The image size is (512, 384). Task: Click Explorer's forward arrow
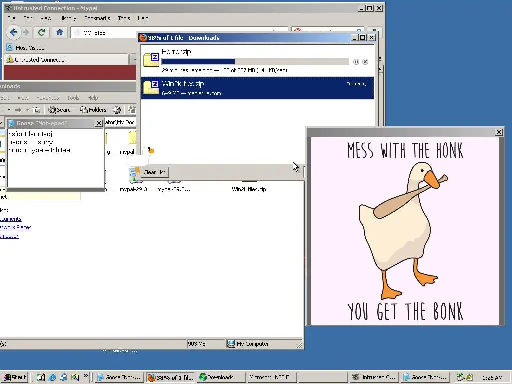18,110
